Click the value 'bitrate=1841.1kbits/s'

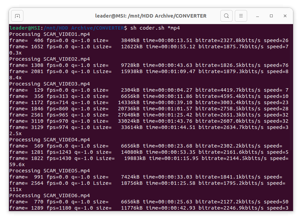[x=228, y=177]
